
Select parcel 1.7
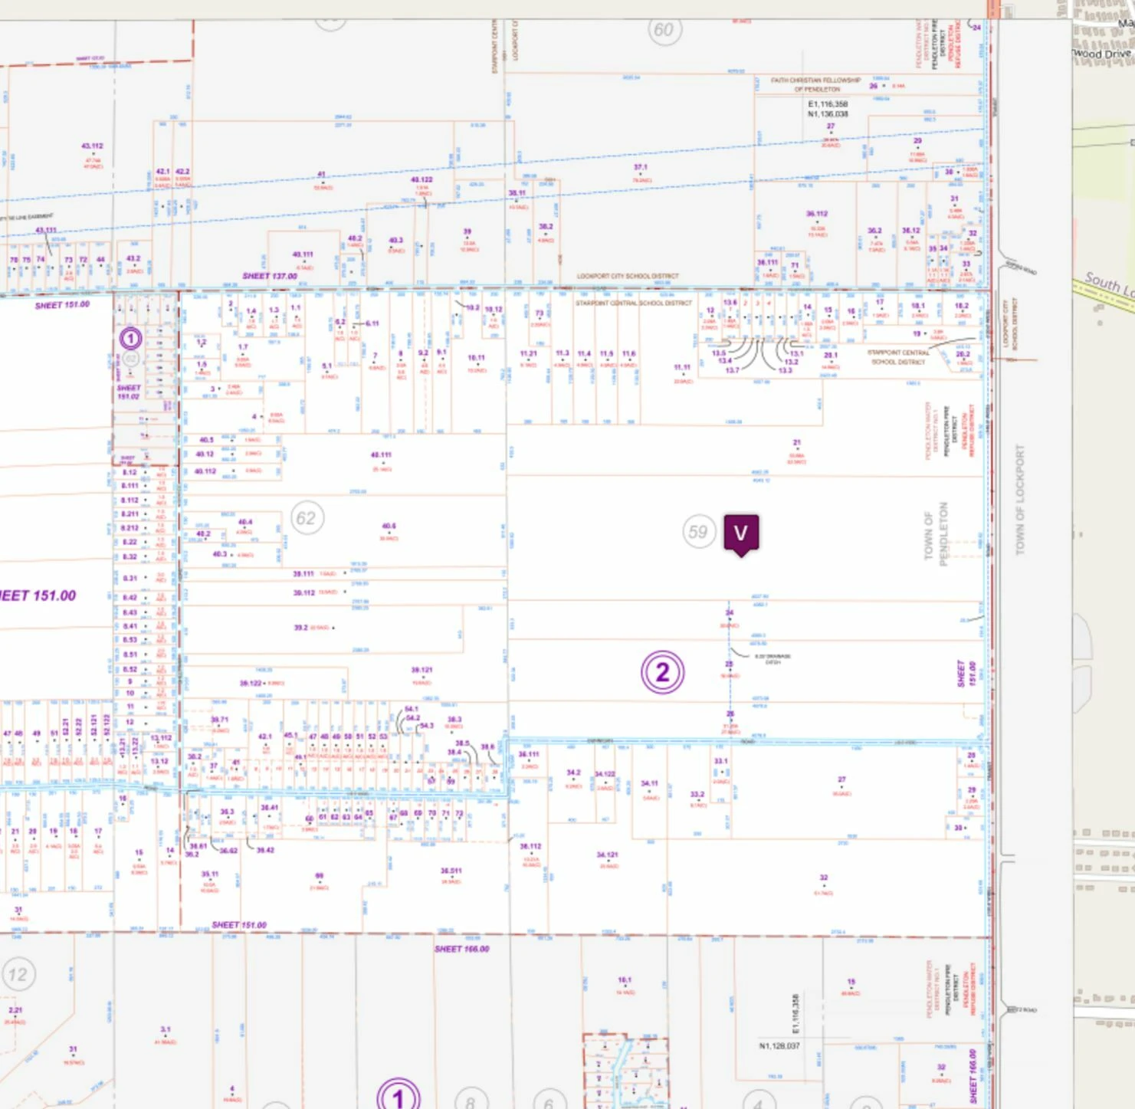[x=243, y=347]
